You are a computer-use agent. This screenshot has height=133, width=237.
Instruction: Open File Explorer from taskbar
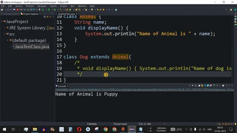point(35,129)
